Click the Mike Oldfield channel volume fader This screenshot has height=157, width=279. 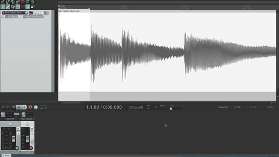click(27, 139)
